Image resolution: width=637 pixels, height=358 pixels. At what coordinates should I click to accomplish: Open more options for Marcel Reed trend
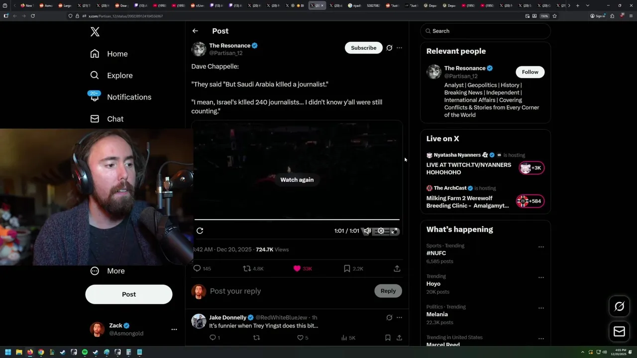[541, 339]
